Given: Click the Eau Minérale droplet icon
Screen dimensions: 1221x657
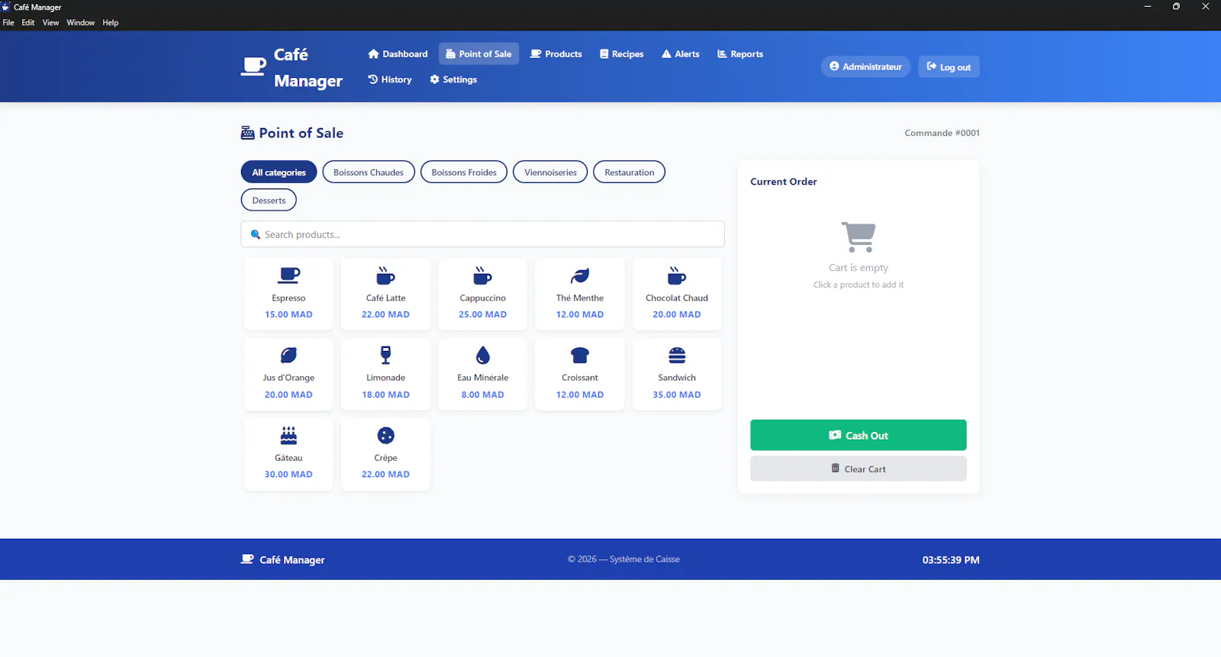Looking at the screenshot, I should pos(482,355).
